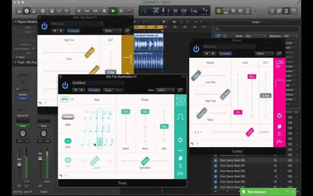The height and width of the screenshot is (196, 313).
Task: Open the Library panel icon
Action: [x=19, y=11]
